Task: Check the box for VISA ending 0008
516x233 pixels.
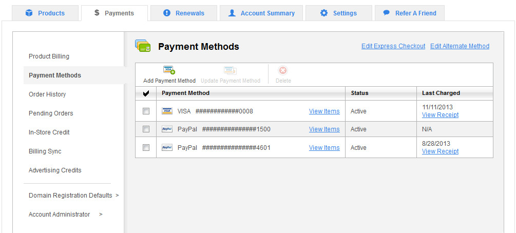Action: tap(146, 111)
